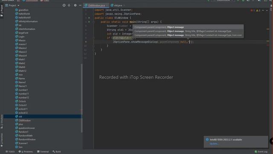The height and width of the screenshot is (154, 273).
Task: Open the Event Log
Action: pyautogui.click(x=261, y=151)
